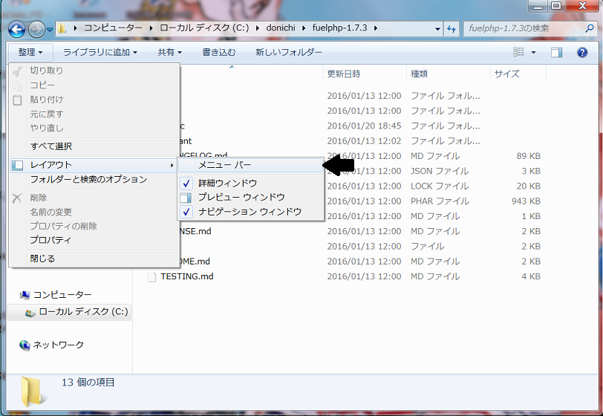Select ローカル ディスク (C:) in the breadcrumb
603x416 pixels.
pyautogui.click(x=204, y=28)
